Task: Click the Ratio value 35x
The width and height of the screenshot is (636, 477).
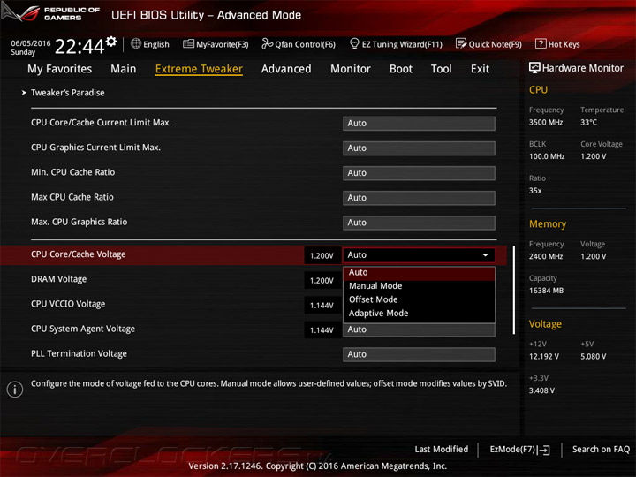Action: [535, 191]
